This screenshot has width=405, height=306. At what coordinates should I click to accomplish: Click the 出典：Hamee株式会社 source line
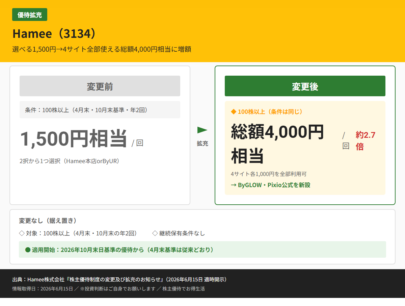click(120, 280)
